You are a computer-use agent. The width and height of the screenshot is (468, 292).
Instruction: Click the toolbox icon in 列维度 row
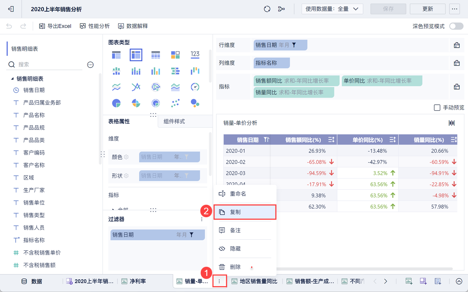click(x=457, y=63)
